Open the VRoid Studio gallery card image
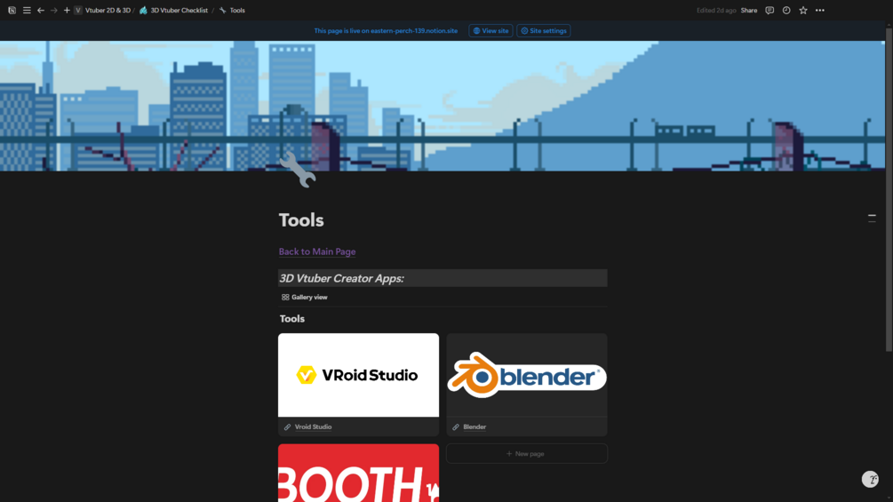The height and width of the screenshot is (502, 893). pos(358,375)
